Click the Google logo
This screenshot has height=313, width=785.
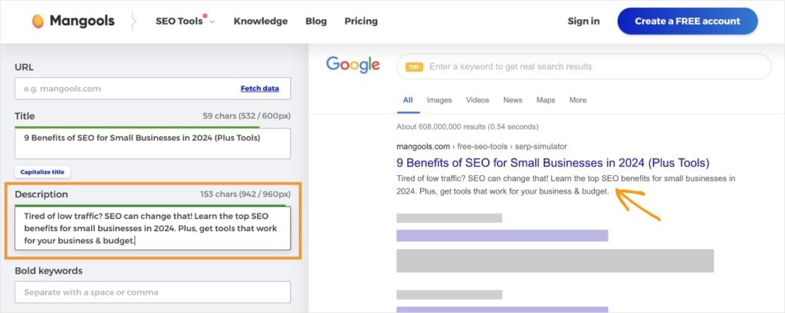click(353, 65)
